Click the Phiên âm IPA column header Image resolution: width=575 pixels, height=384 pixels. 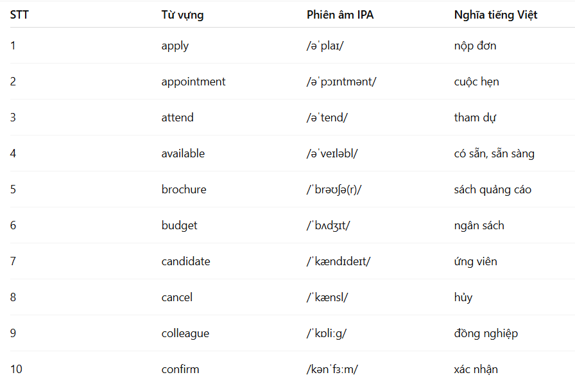coord(340,15)
